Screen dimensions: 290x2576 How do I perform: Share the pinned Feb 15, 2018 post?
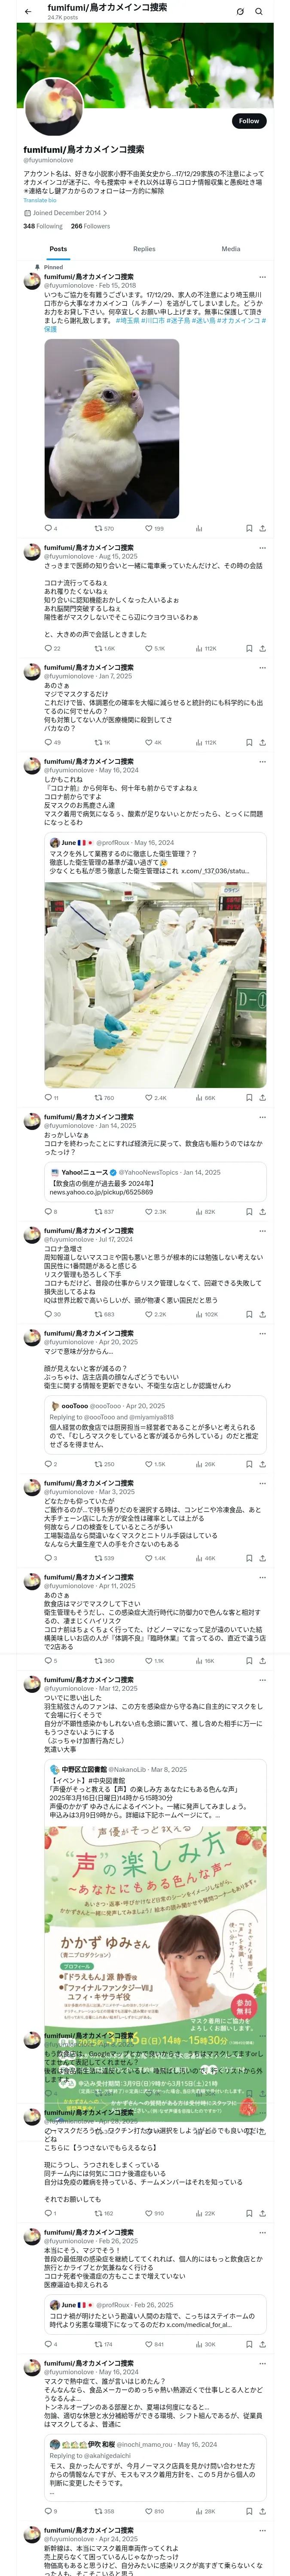point(262,528)
